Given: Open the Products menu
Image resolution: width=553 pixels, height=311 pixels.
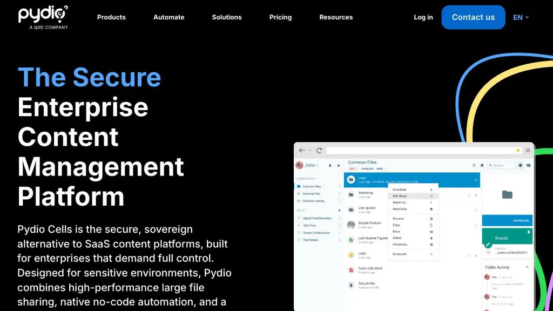Looking at the screenshot, I should [111, 17].
